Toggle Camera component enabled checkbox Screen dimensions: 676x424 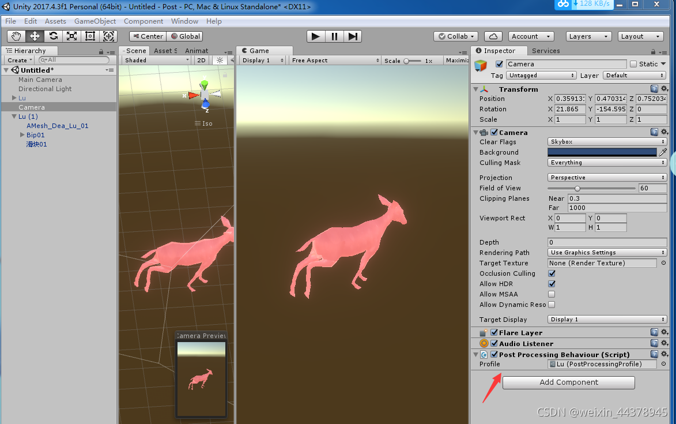(494, 132)
